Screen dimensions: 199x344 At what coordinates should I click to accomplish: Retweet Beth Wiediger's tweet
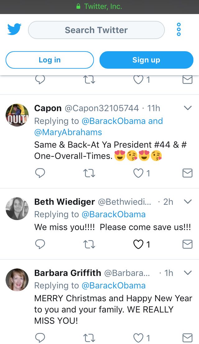[x=89, y=244]
